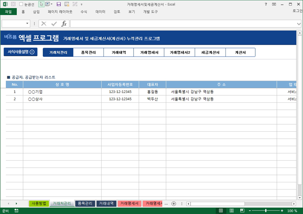Expand the formula bar chevron
The height and width of the screenshot is (214, 303).
tap(299, 24)
